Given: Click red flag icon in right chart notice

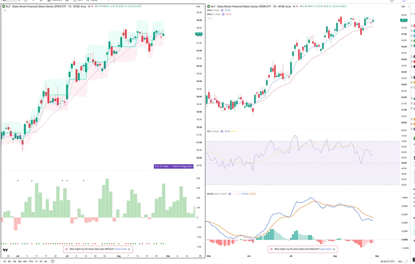Looking at the screenshot, I should pos(271,249).
